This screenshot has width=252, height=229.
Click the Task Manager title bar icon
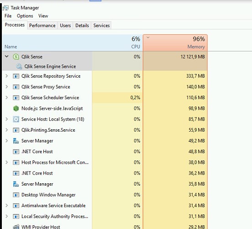[5, 8]
